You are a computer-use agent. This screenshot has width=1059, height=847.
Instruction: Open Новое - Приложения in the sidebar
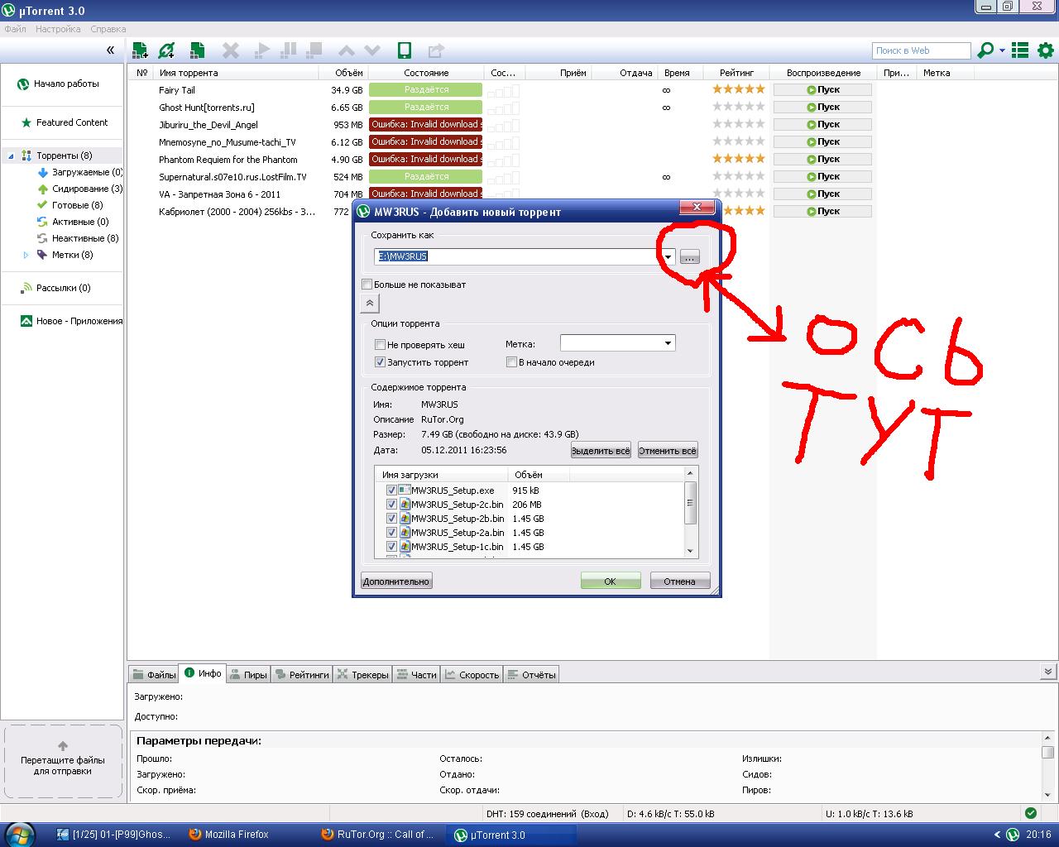tap(71, 321)
